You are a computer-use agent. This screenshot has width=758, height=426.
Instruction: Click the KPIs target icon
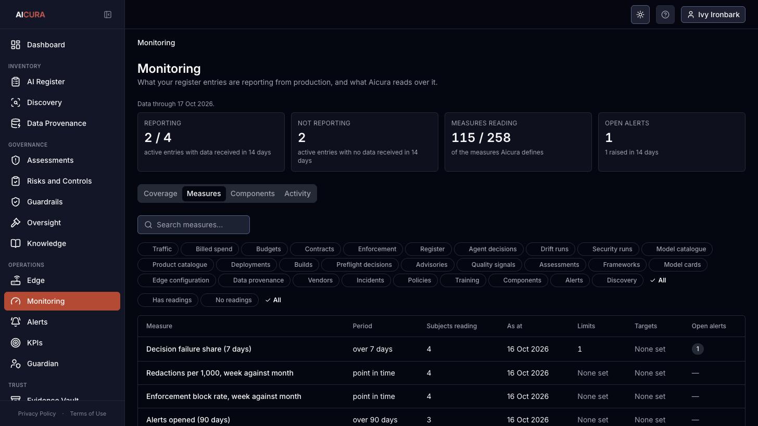pos(16,343)
